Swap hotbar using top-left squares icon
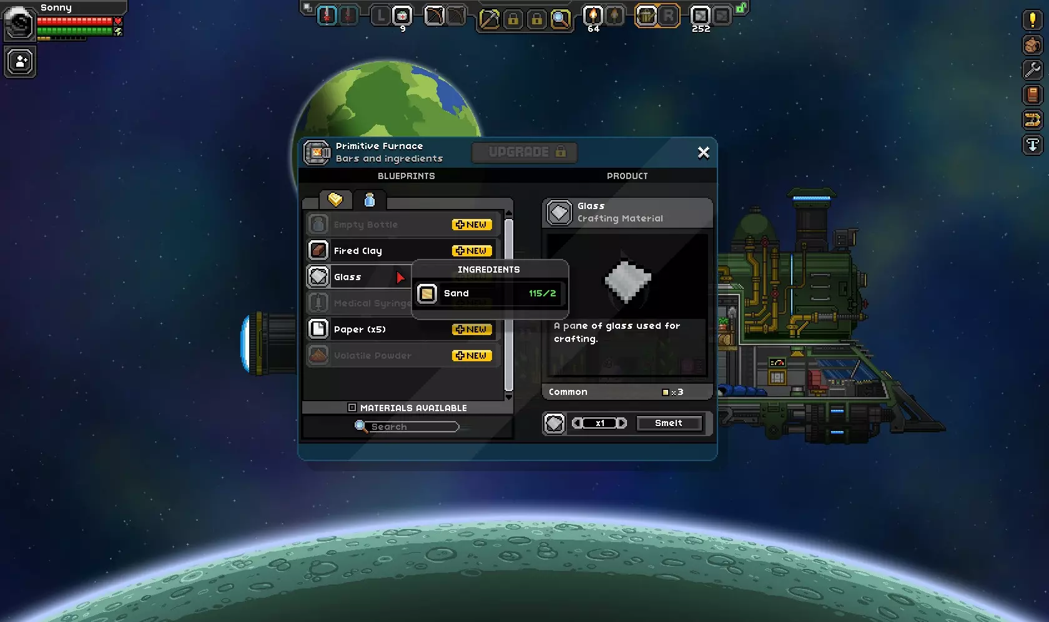Image resolution: width=1049 pixels, height=622 pixels. [307, 8]
